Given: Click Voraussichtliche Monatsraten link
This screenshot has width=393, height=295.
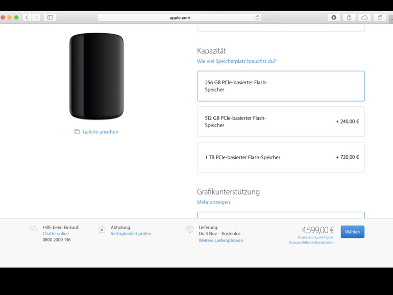Looking at the screenshot, I should [x=311, y=242].
